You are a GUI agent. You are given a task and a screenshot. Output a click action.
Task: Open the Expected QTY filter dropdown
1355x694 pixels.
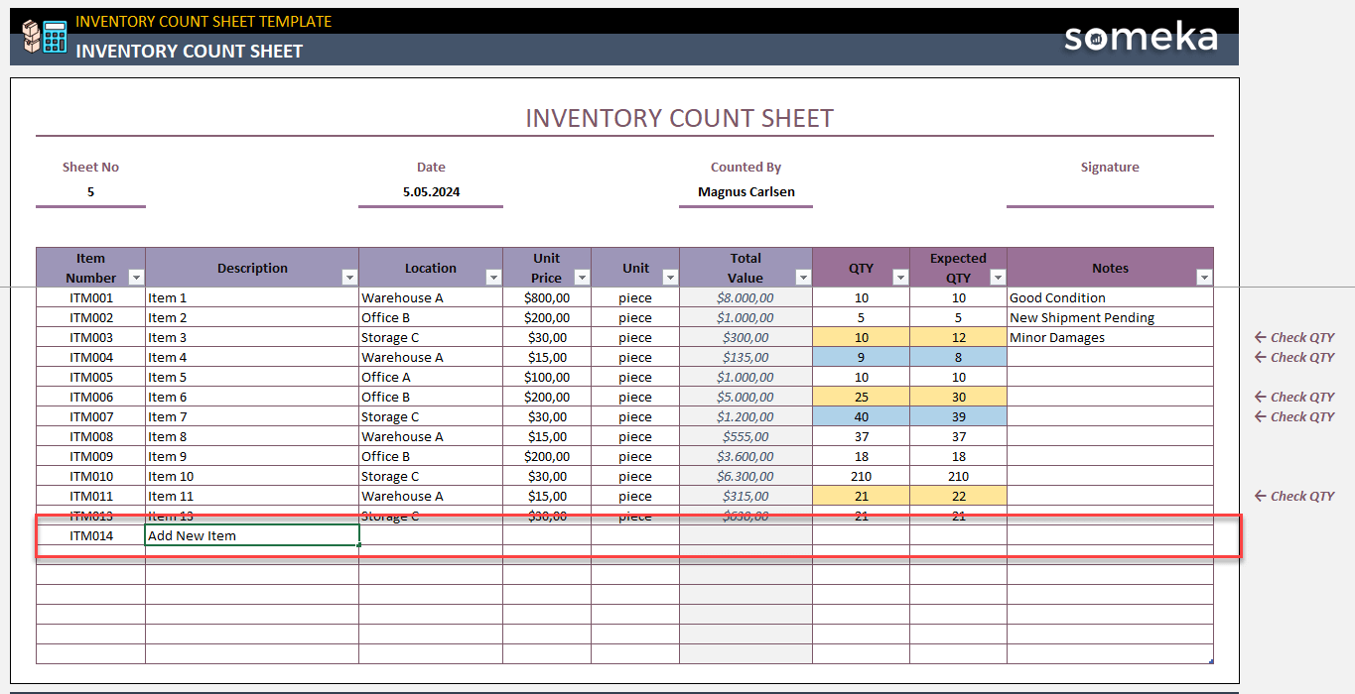(x=998, y=277)
